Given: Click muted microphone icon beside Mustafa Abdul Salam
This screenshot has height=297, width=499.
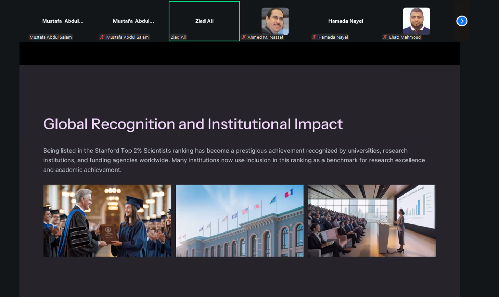Looking at the screenshot, I should (x=102, y=37).
